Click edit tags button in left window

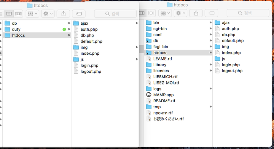(x=79, y=14)
